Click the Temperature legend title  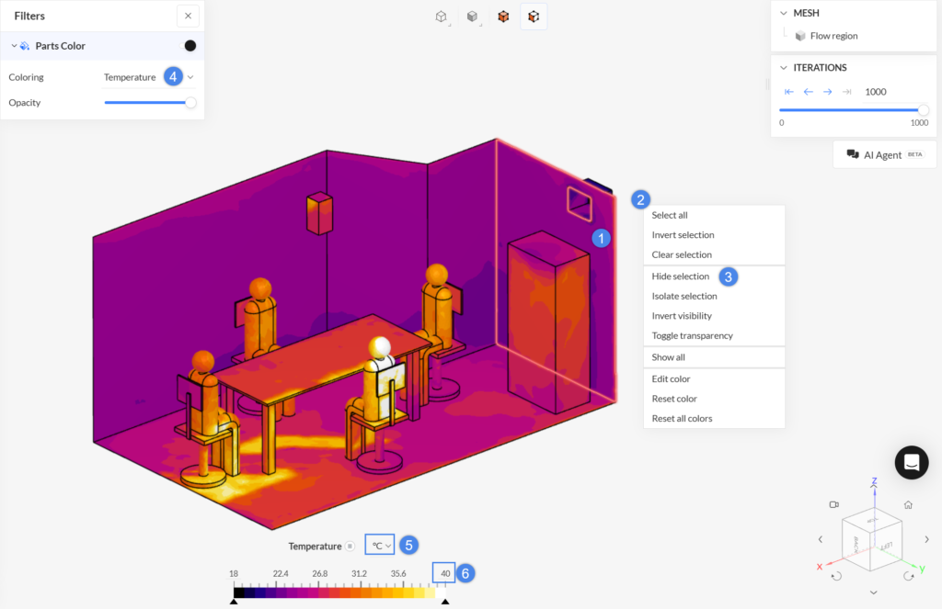(x=315, y=546)
